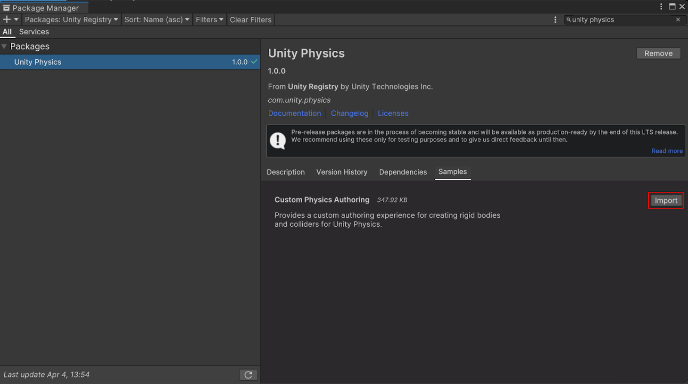Click the com.unity.physics package name text
Screen dimensions: 688x384
[299, 100]
